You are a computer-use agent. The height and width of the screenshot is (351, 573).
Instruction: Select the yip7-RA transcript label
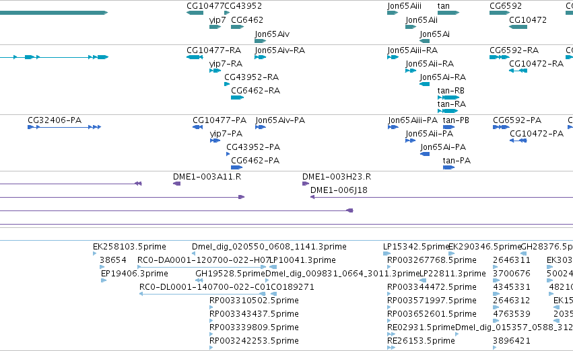coord(226,63)
